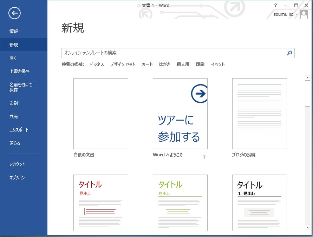Open the エクスポート page

24,130
